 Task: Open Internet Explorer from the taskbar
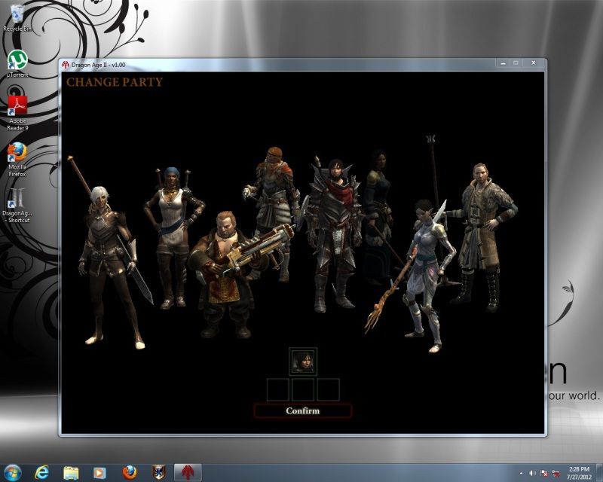pyautogui.click(x=44, y=472)
